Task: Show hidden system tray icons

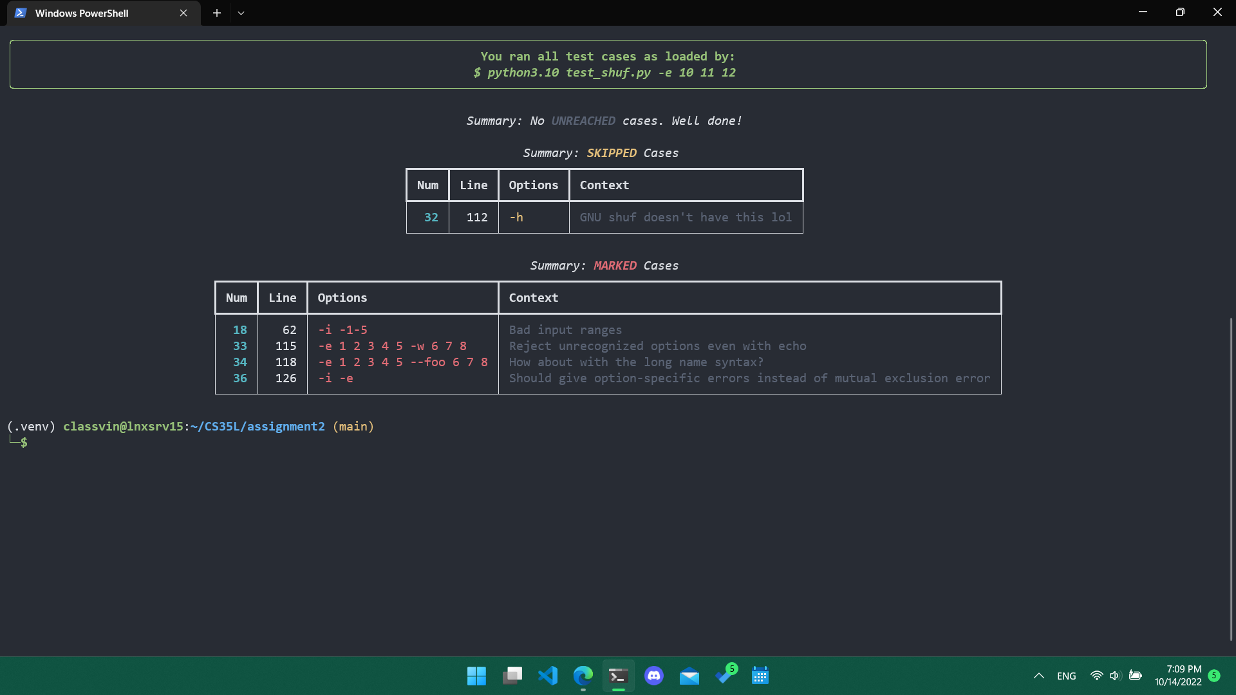Action: 1038,676
